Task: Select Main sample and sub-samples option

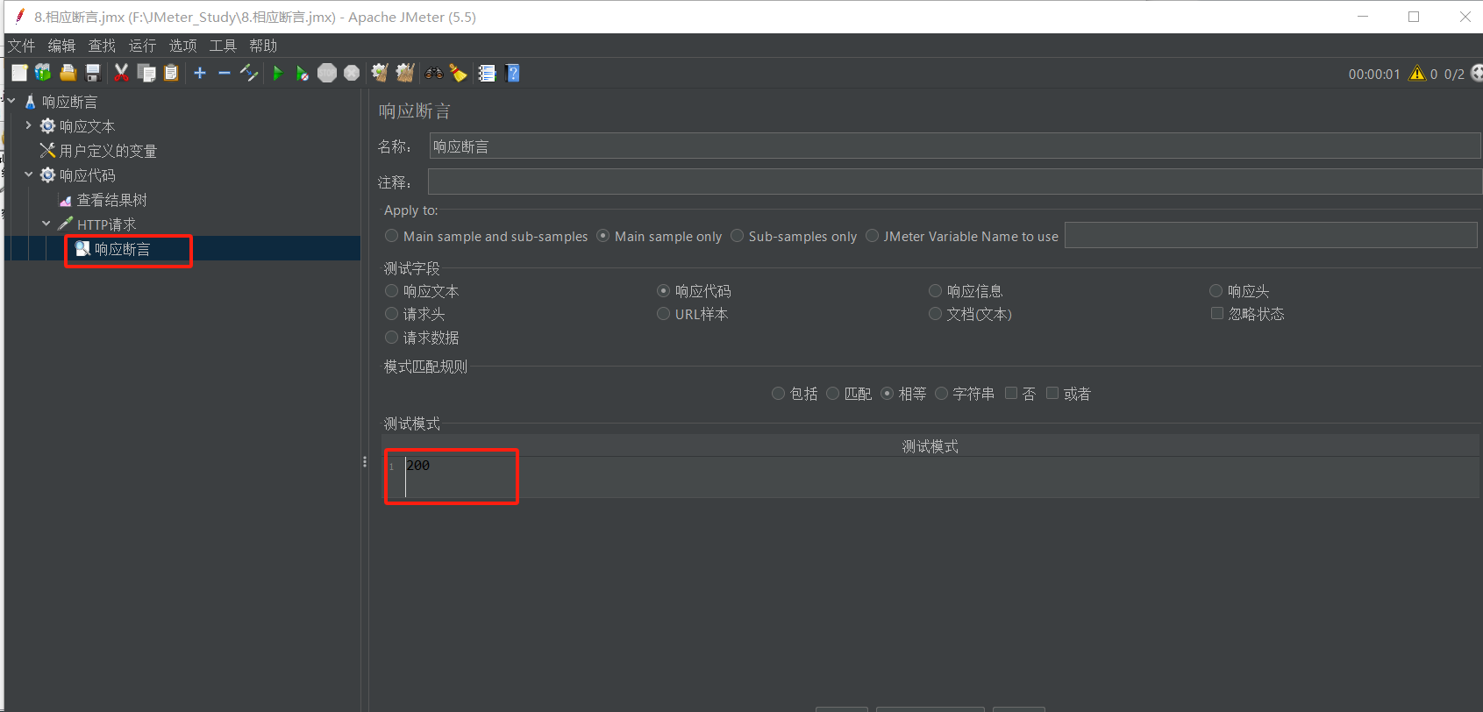Action: pyautogui.click(x=392, y=236)
